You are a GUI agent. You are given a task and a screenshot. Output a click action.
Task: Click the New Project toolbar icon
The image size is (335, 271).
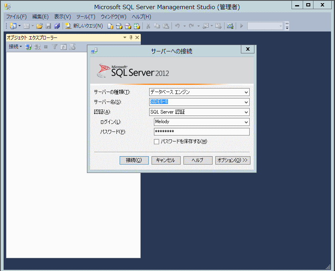(x=13, y=26)
